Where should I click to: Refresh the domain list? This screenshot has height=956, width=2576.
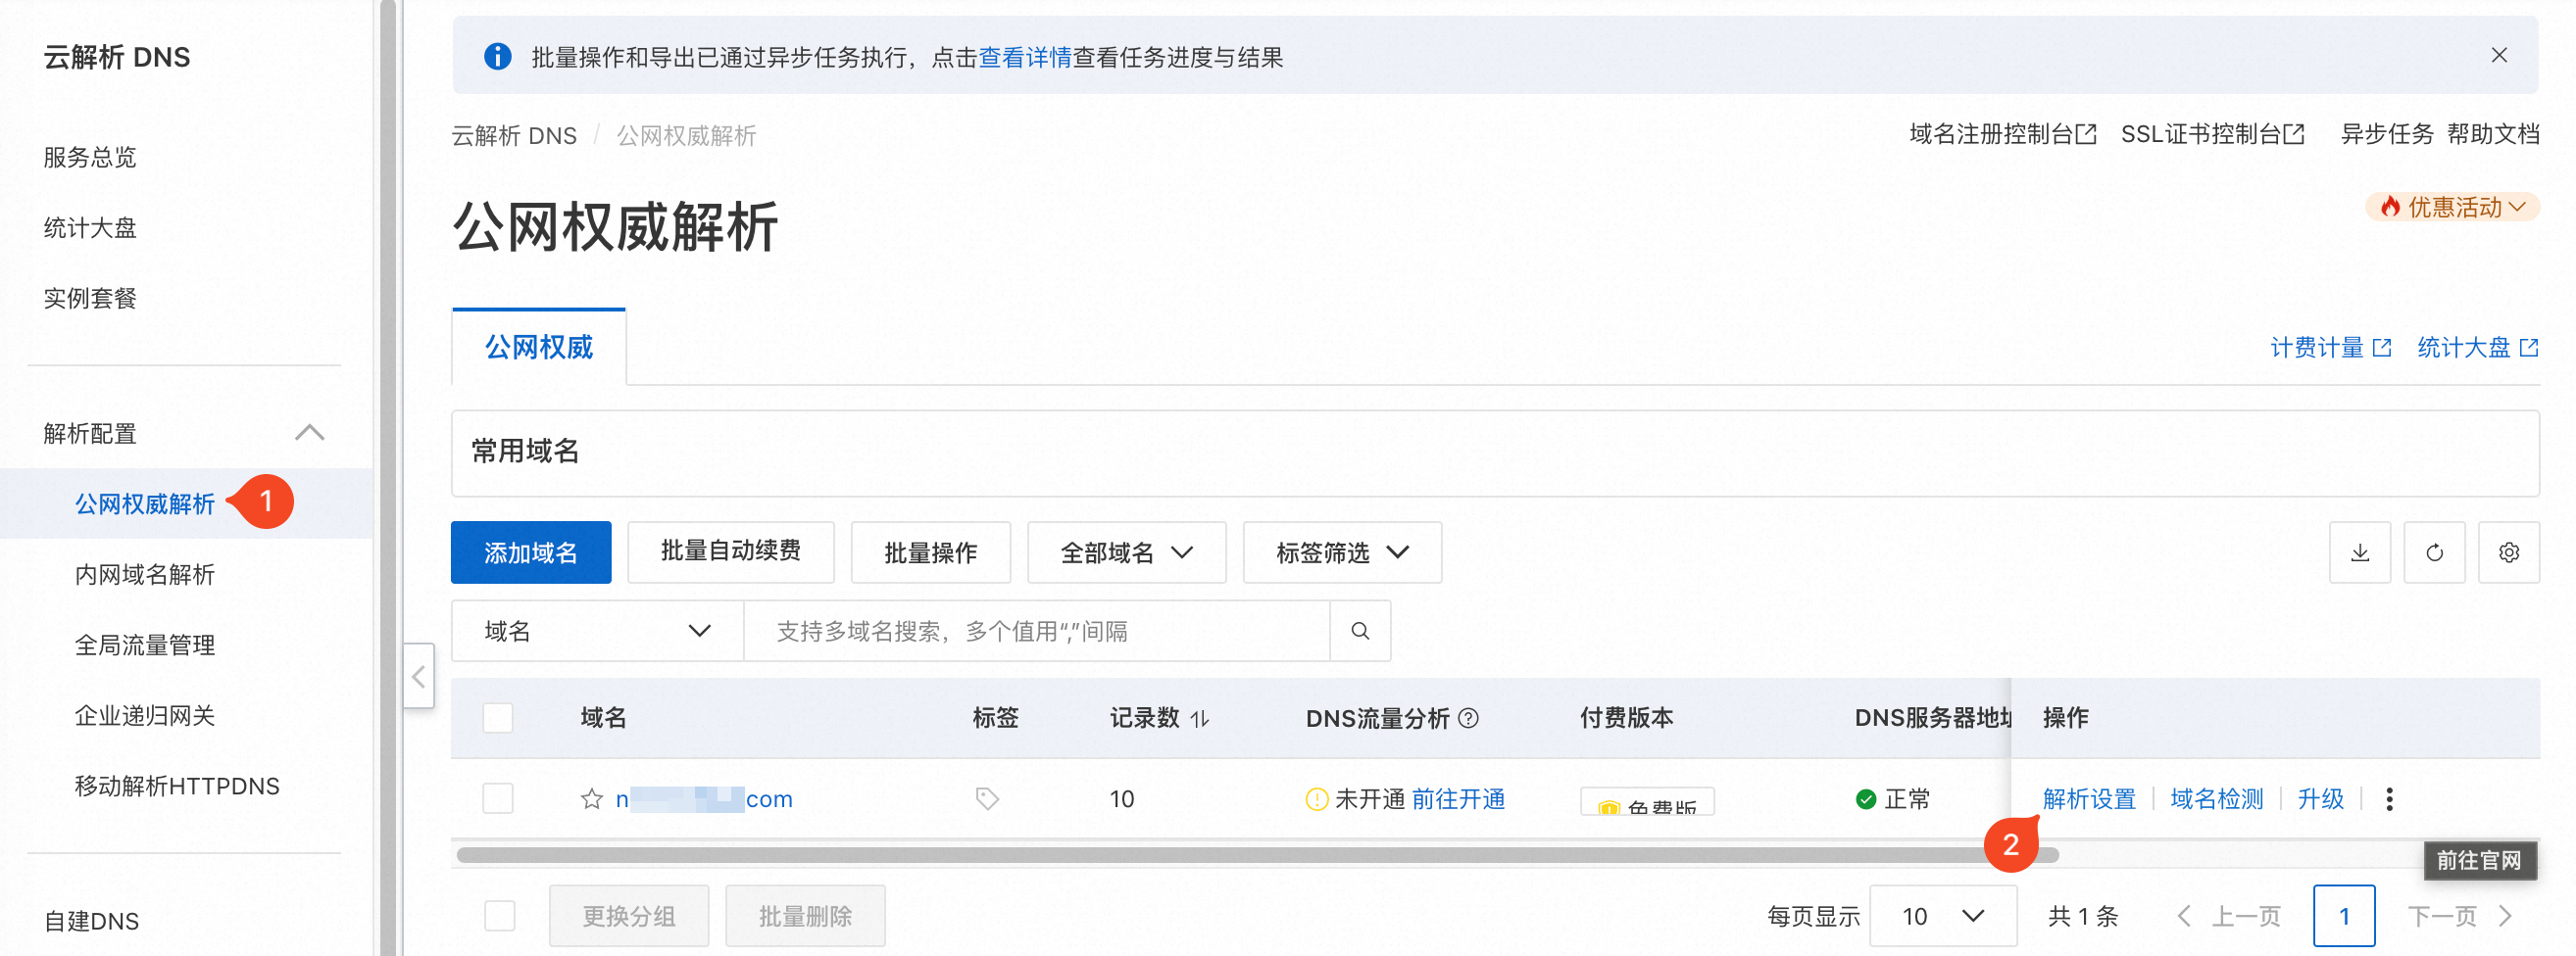click(2434, 552)
